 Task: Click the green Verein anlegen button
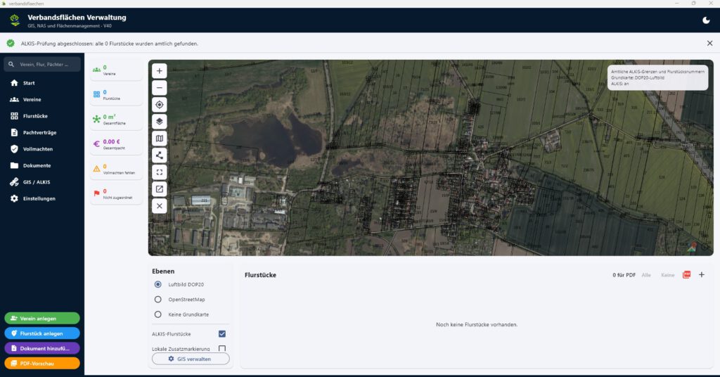(42, 318)
